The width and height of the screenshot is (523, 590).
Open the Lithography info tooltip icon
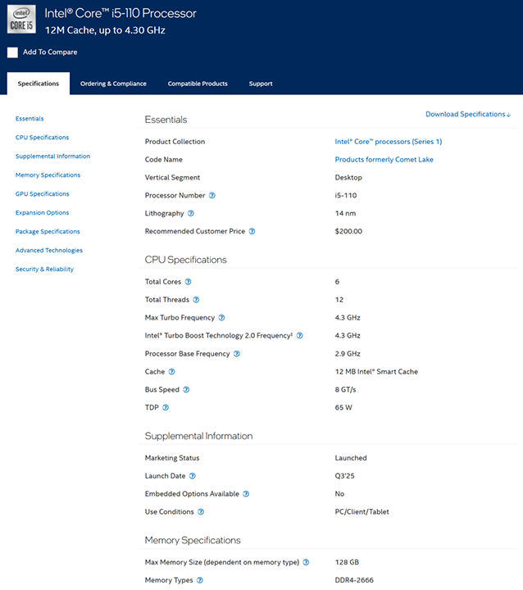[x=191, y=213]
